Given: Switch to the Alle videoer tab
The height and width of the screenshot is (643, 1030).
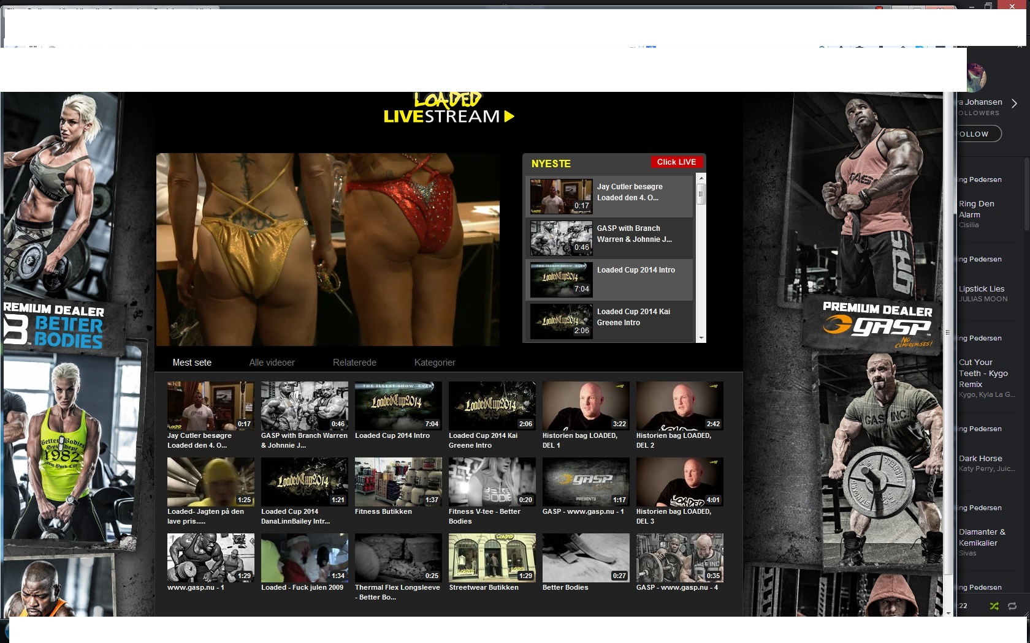Looking at the screenshot, I should click(272, 363).
